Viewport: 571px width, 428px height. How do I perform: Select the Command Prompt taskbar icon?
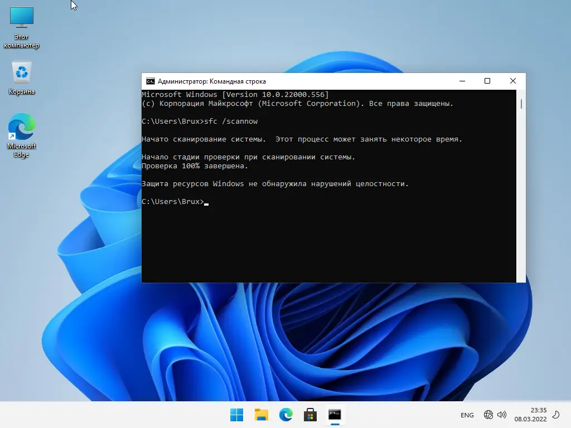(334, 415)
